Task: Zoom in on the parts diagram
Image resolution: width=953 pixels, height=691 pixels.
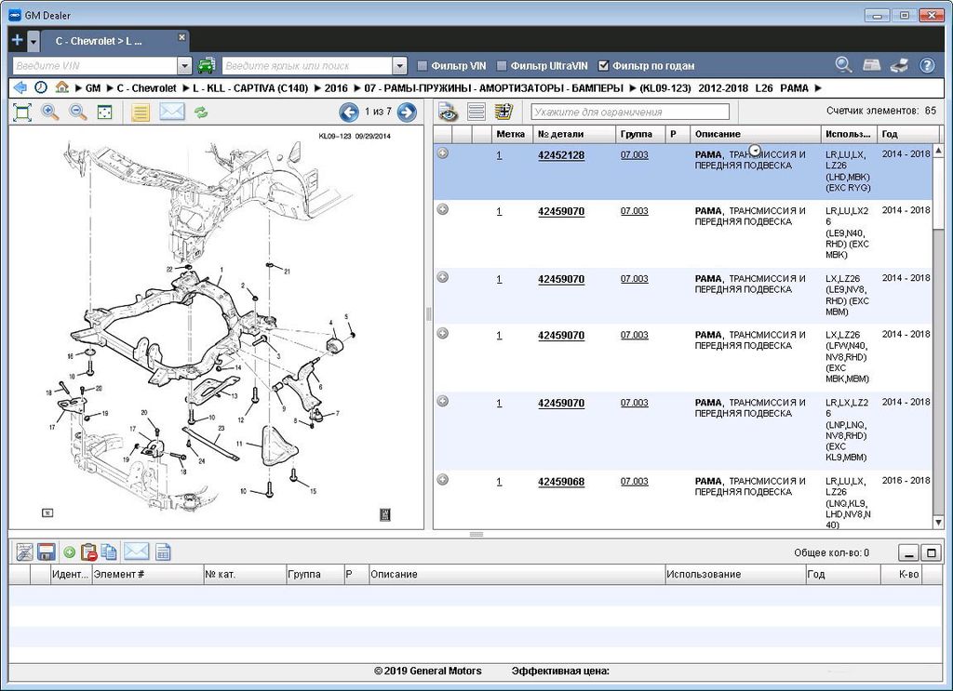Action: 50,113
